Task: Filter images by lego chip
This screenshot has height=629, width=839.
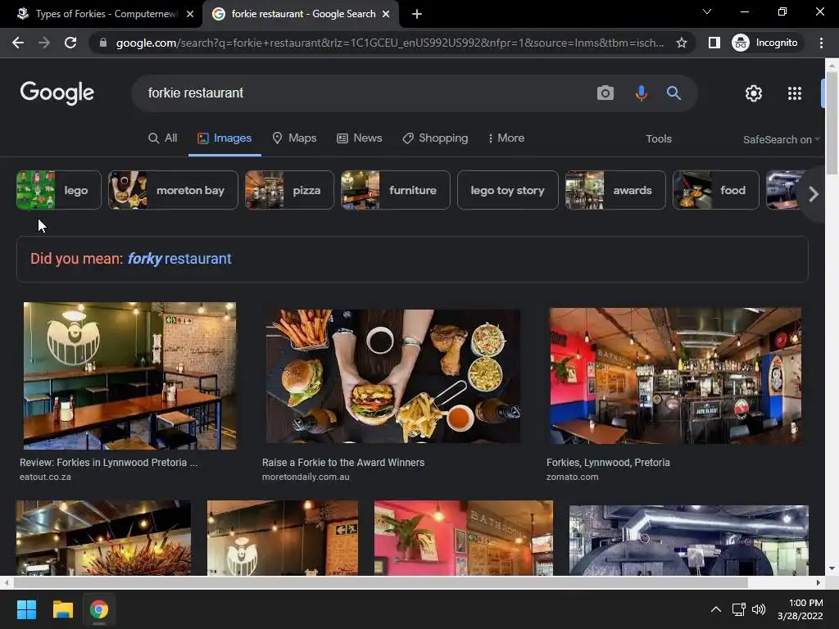Action: pyautogui.click(x=58, y=190)
